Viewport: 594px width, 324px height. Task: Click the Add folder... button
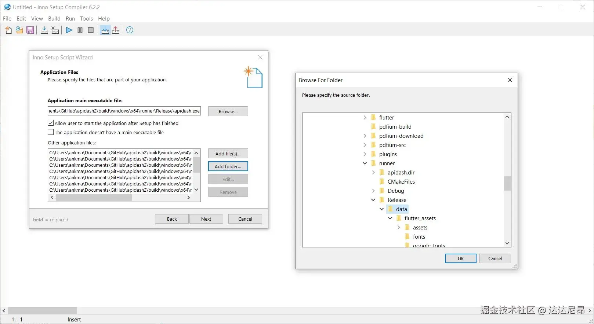point(228,166)
